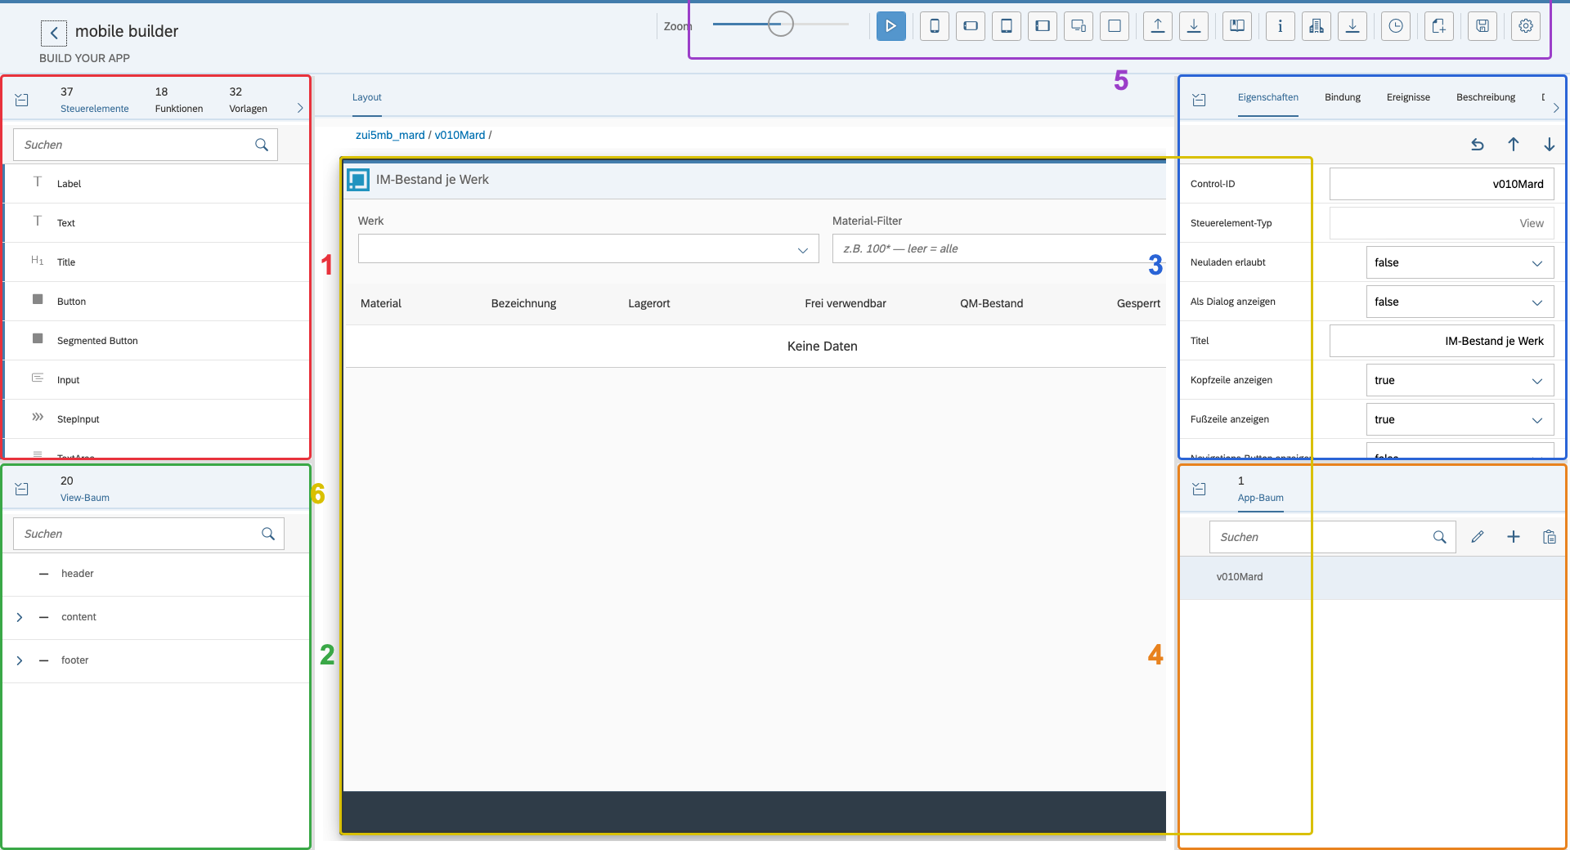Switch to the Funktionen tab
Screen dimensions: 1570x850
tap(179, 100)
